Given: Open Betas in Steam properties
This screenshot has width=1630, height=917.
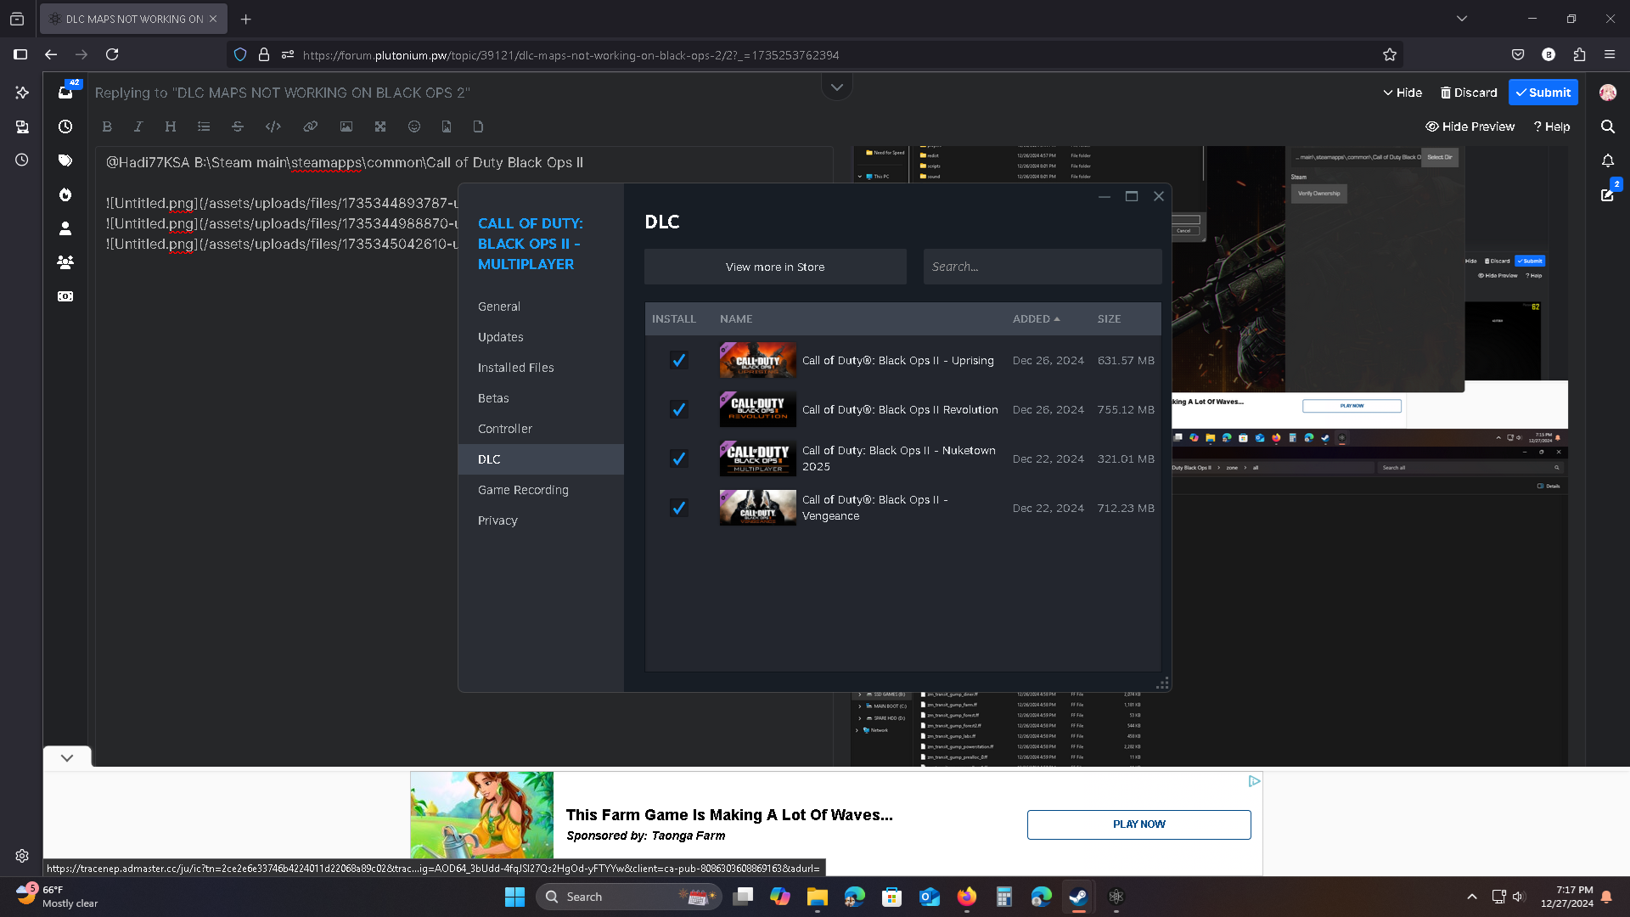Looking at the screenshot, I should 541,398.
